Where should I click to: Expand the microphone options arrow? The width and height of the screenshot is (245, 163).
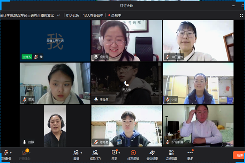(11, 153)
